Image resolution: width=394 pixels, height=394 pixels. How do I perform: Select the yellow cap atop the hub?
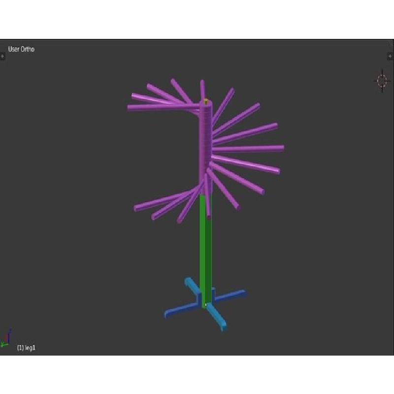click(x=206, y=101)
